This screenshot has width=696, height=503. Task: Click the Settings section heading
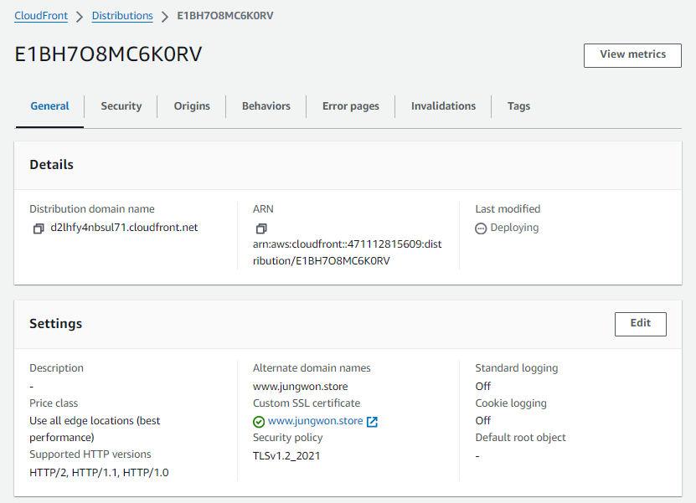point(56,324)
